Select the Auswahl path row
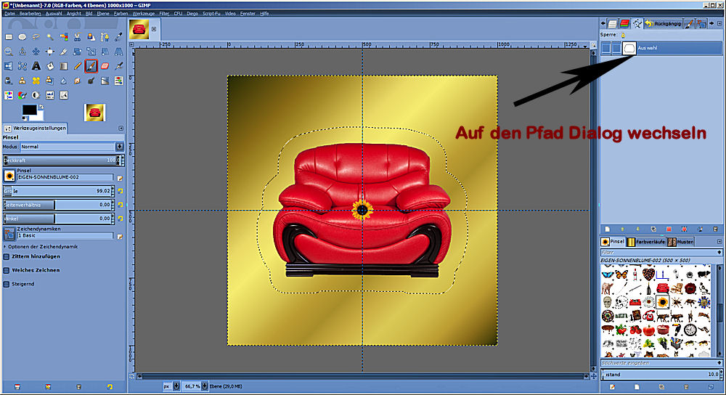This screenshot has width=726, height=395. pyautogui.click(x=661, y=48)
